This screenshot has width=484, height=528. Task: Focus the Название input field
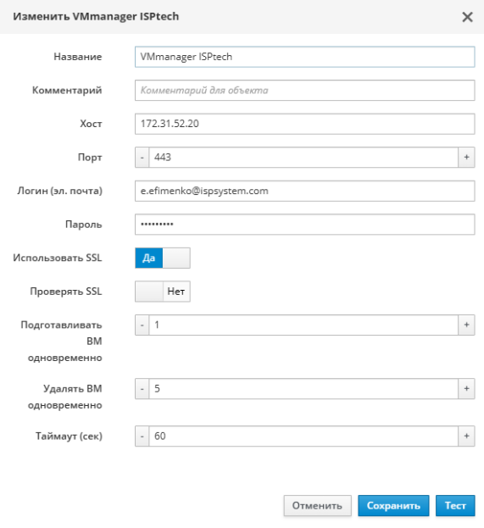coord(305,57)
